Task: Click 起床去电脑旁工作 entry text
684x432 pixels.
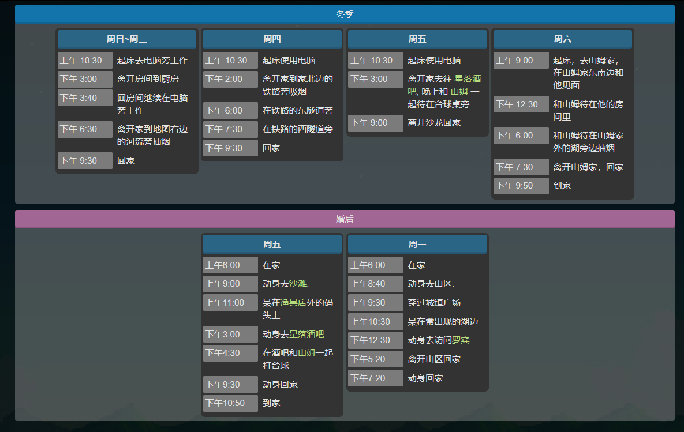Action: [x=152, y=61]
